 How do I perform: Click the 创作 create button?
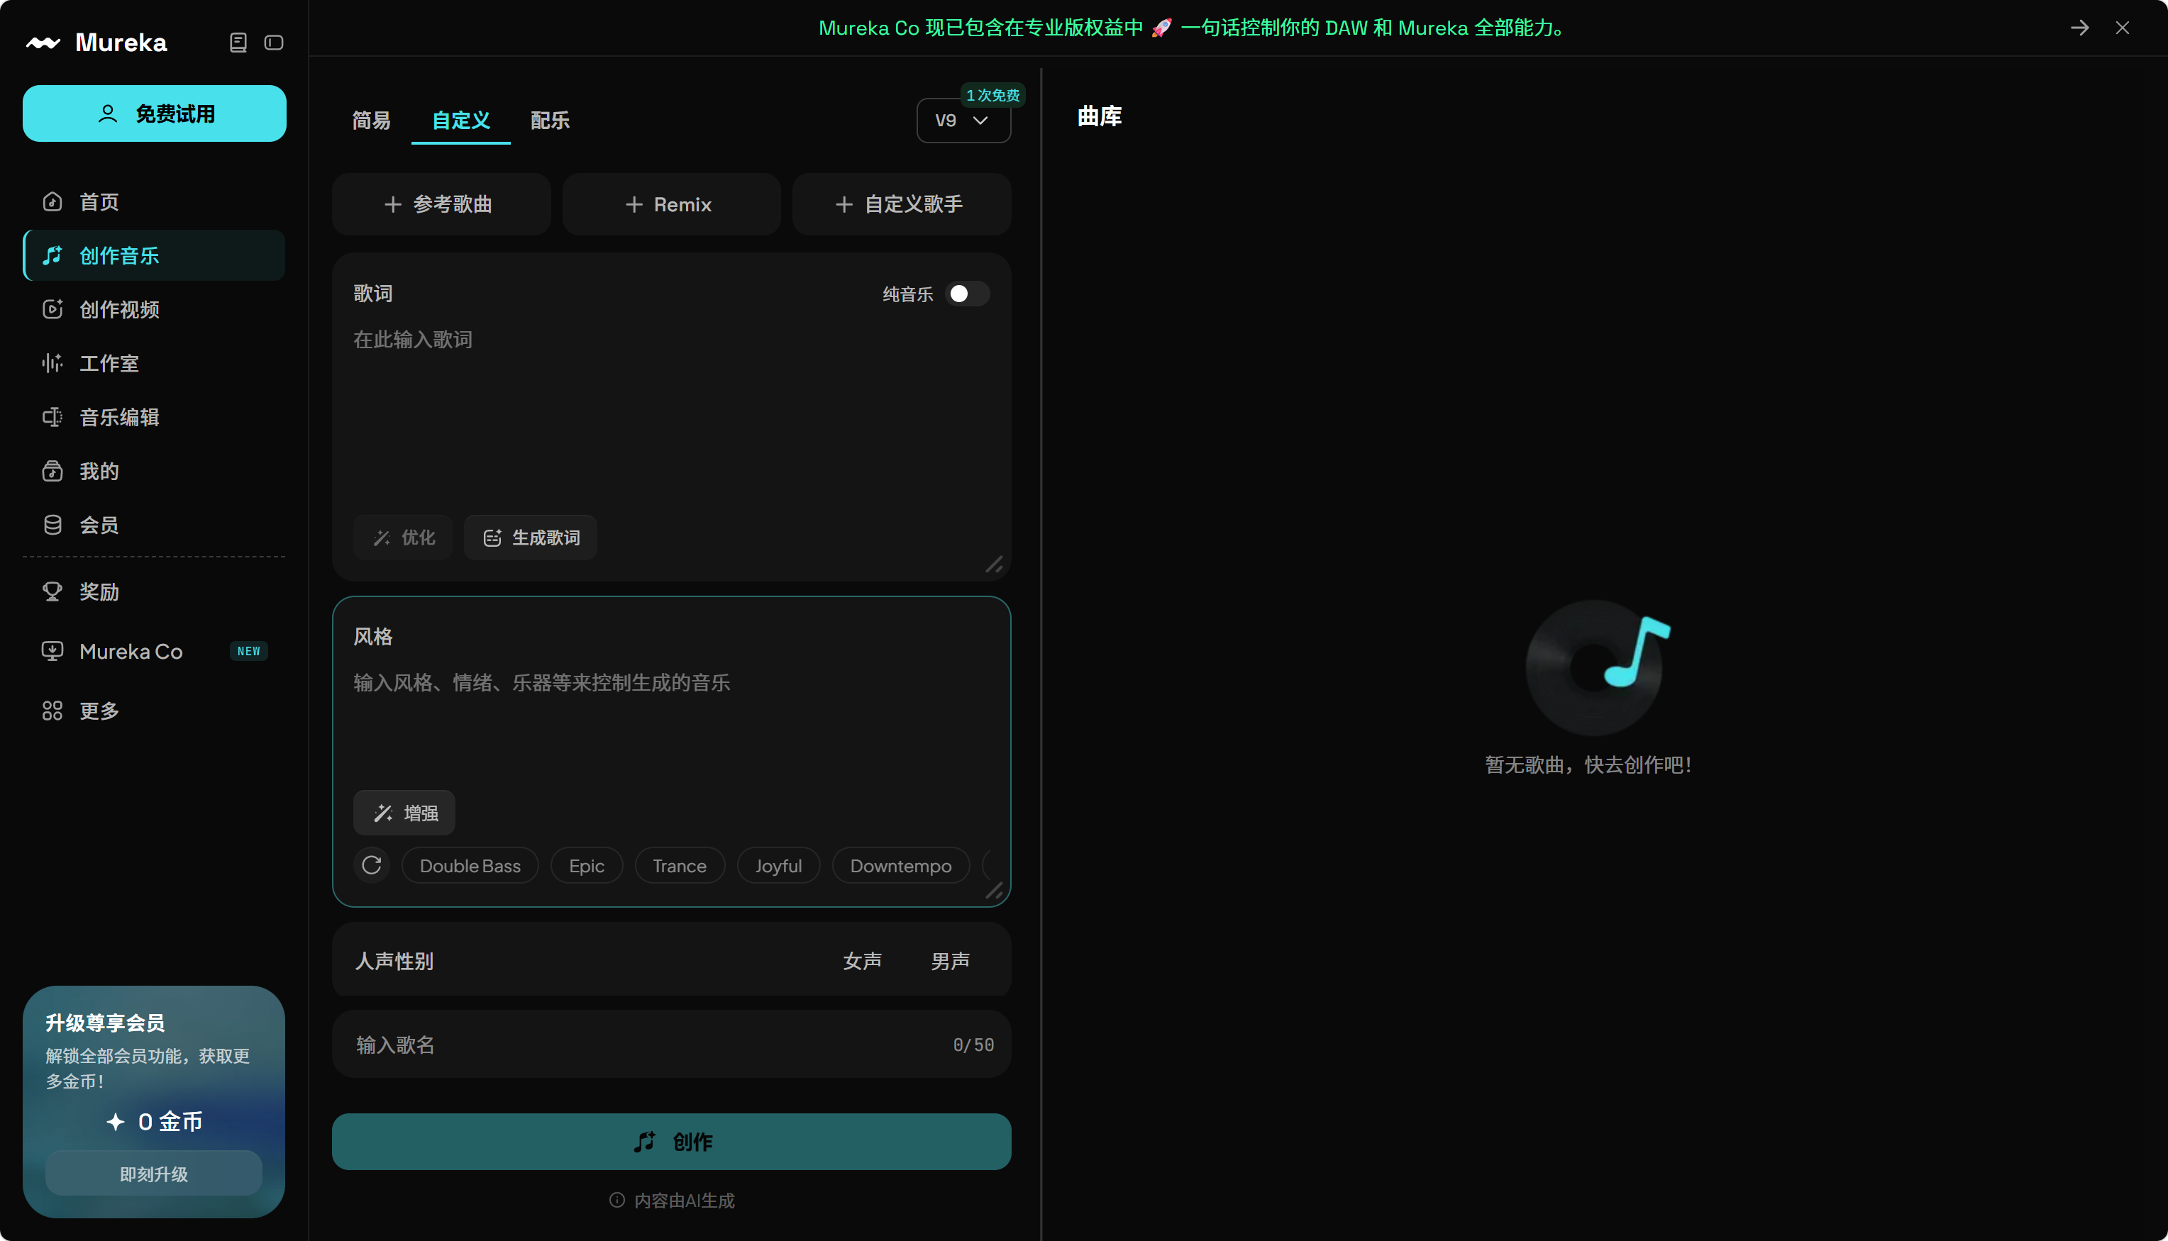(x=672, y=1142)
